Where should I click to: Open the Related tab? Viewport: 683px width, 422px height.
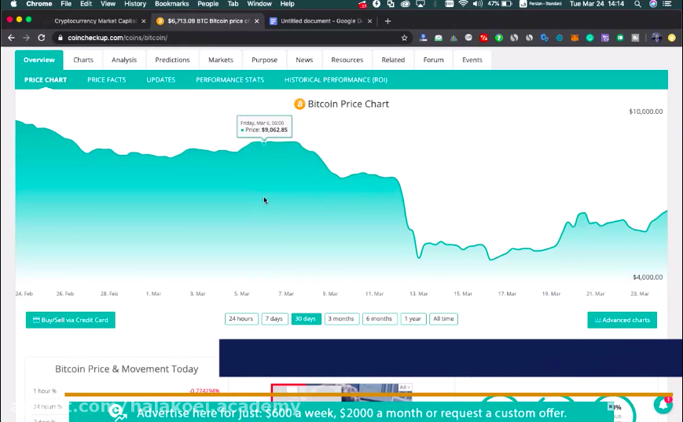click(x=393, y=60)
